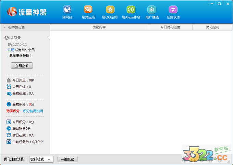Click the 优化内容 column header
This screenshot has width=233, height=165.
[99, 27]
